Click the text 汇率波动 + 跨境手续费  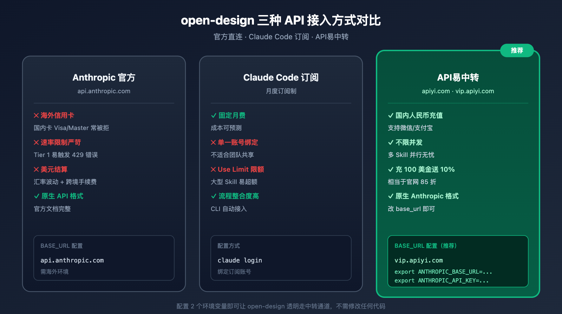coord(65,182)
